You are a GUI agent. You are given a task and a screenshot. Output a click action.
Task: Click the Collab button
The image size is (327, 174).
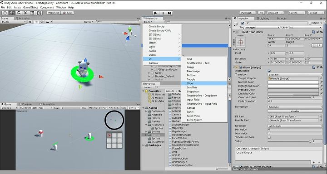[248, 13]
